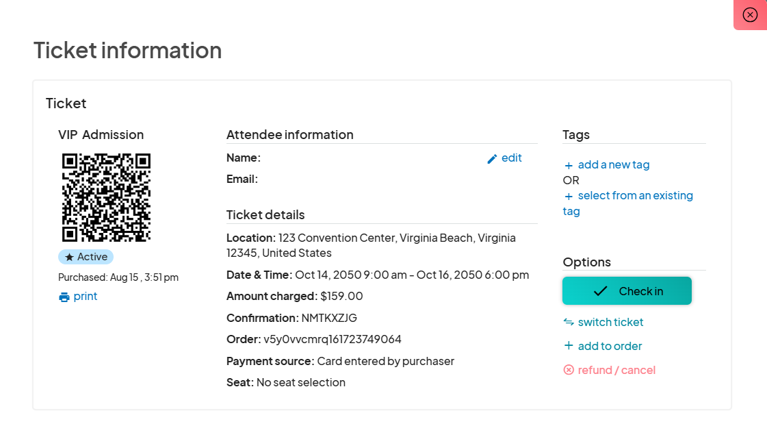Click the checkmark inside the Check in button
This screenshot has width=767, height=437.
(x=600, y=290)
